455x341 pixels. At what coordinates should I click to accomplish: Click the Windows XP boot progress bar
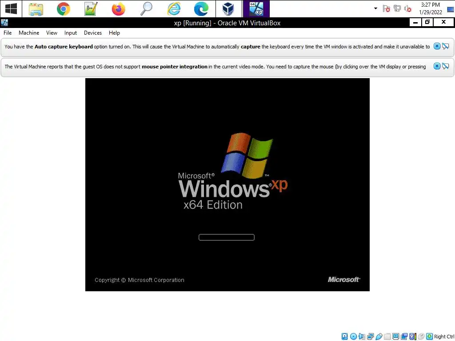click(x=226, y=237)
